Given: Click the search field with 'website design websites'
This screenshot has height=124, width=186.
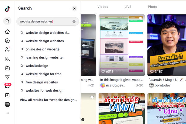Looking at the screenshot, I should click(45, 21).
